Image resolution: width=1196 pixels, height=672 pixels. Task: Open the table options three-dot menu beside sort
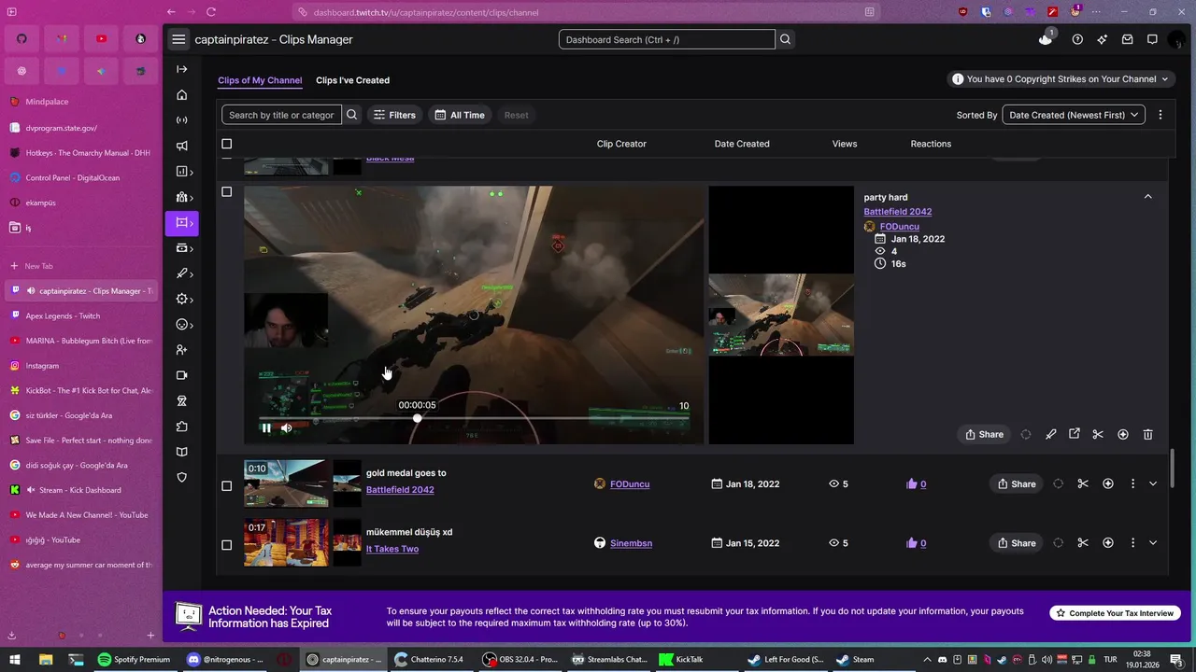[1160, 115]
